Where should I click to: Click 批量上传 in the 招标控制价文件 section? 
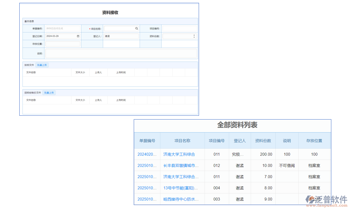tap(49, 92)
